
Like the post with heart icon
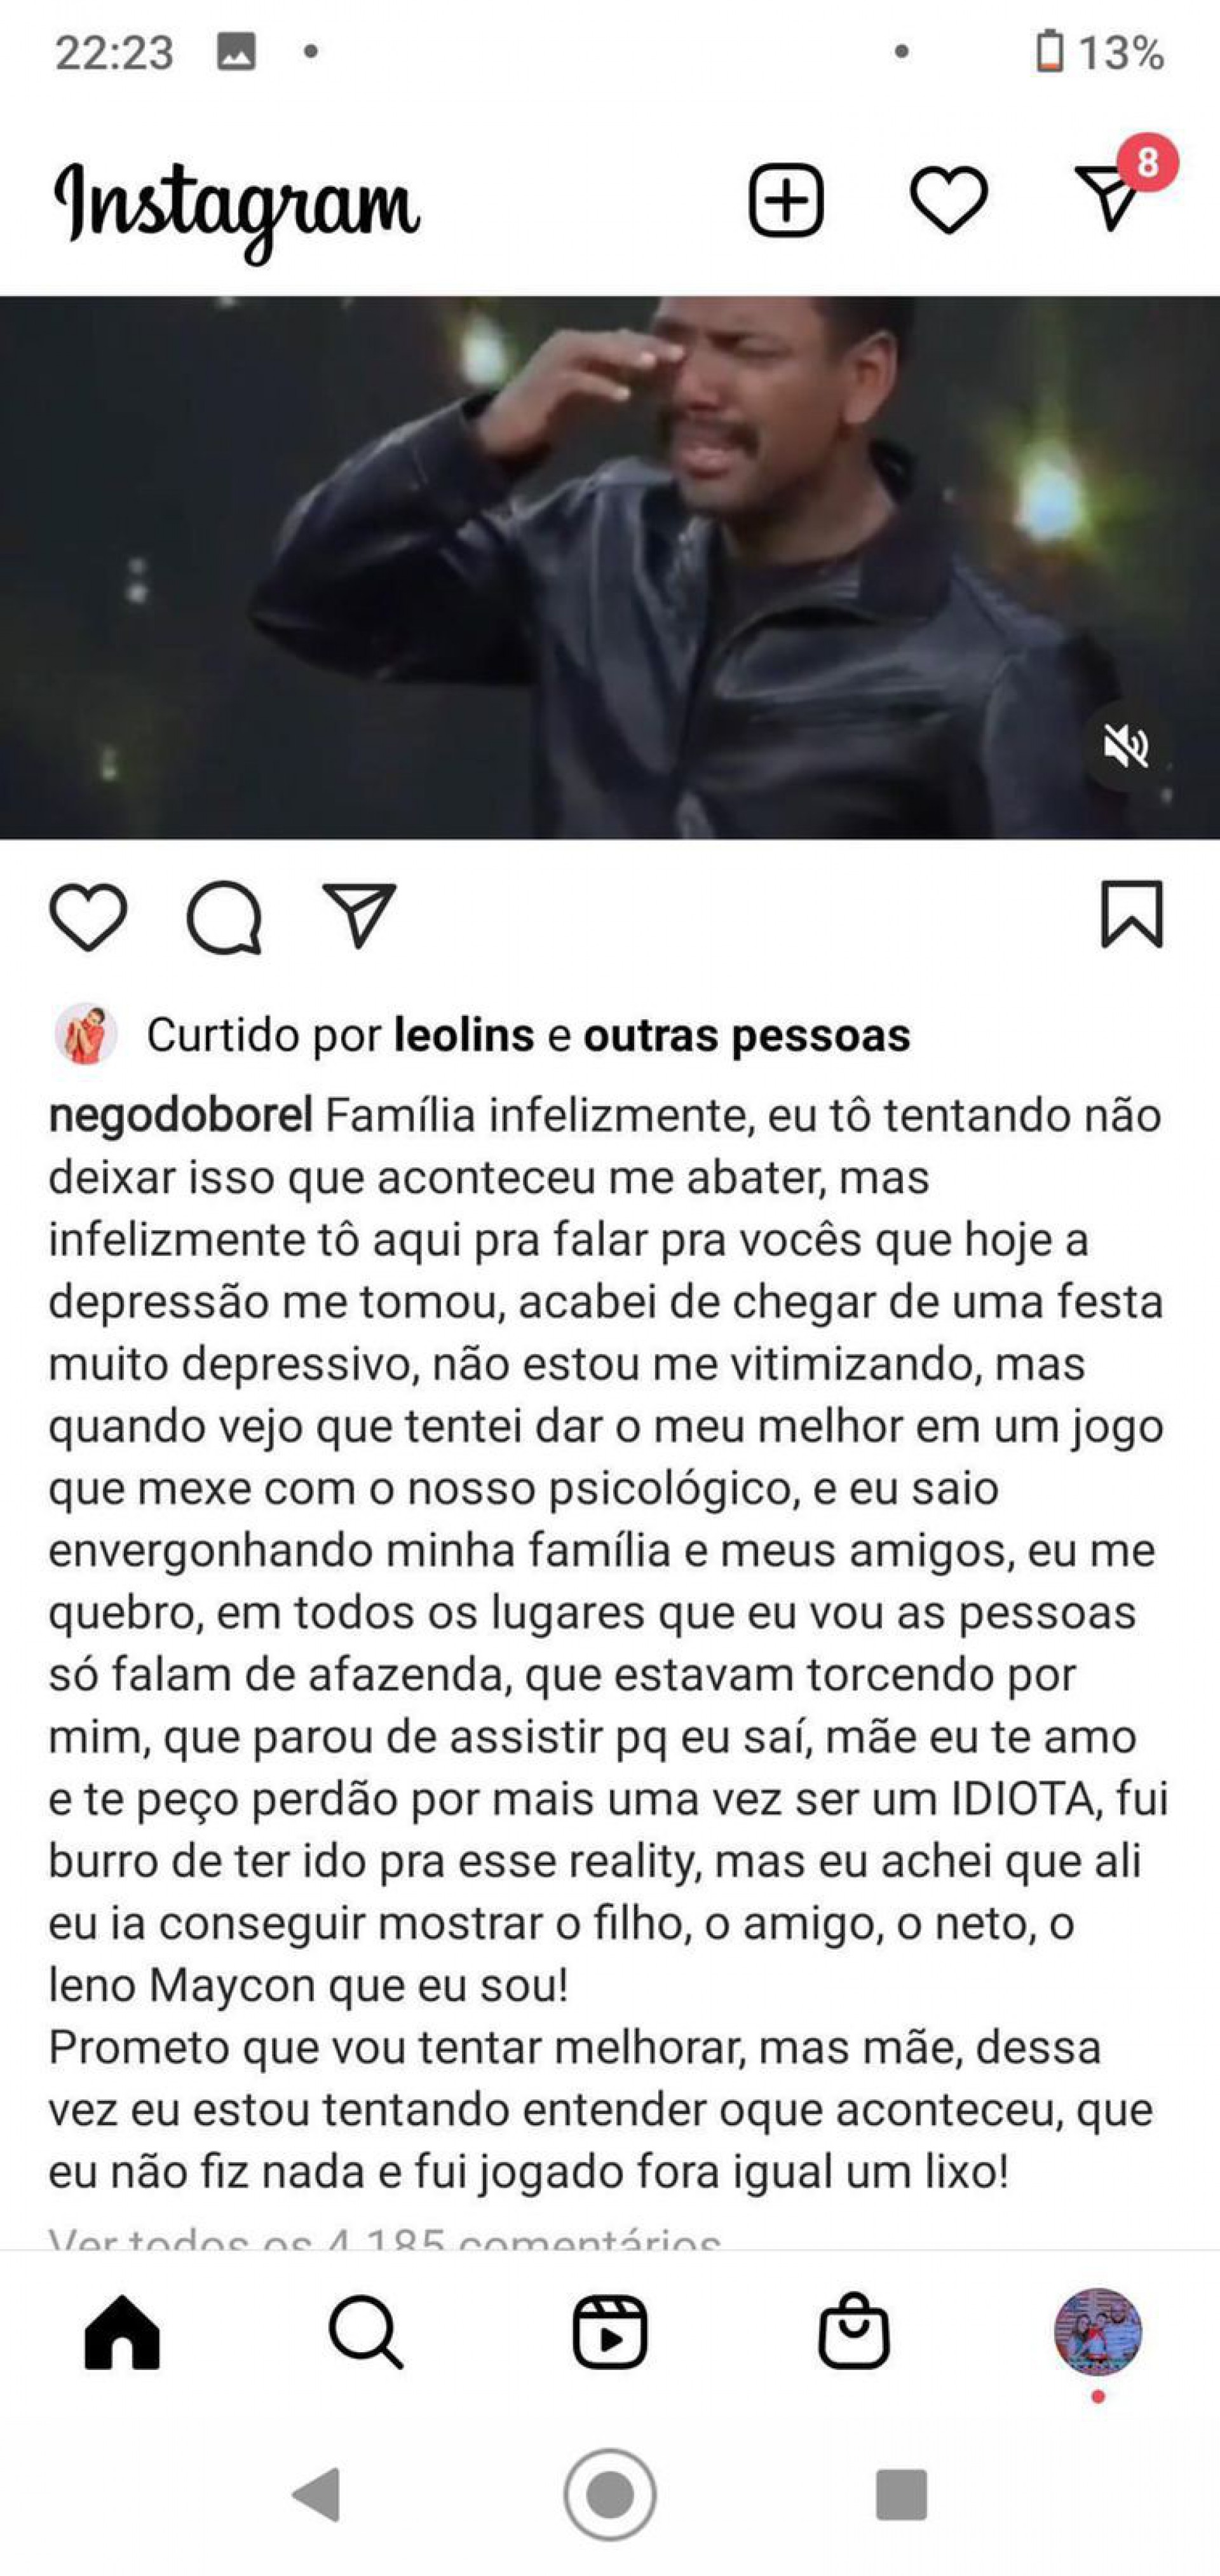88,916
